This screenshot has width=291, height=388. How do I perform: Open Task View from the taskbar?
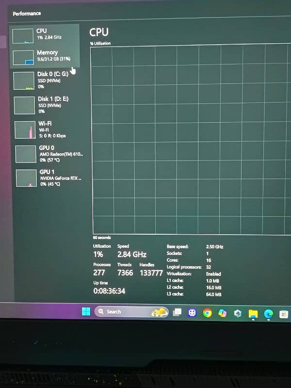click(x=177, y=312)
